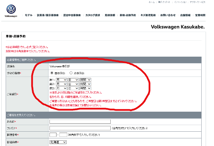
Task: Click 購入サポート link in top bar
Action: tap(164, 2)
